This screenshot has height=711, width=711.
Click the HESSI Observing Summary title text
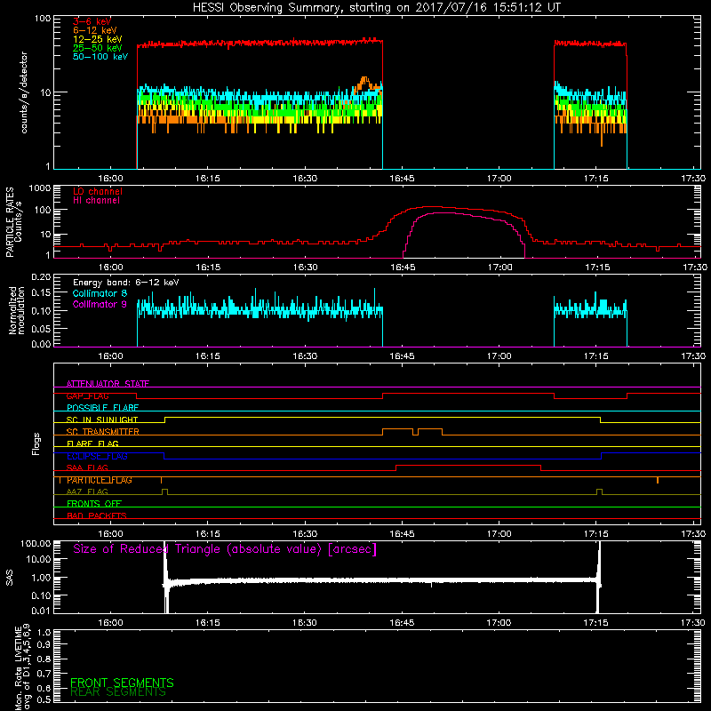coord(376,8)
